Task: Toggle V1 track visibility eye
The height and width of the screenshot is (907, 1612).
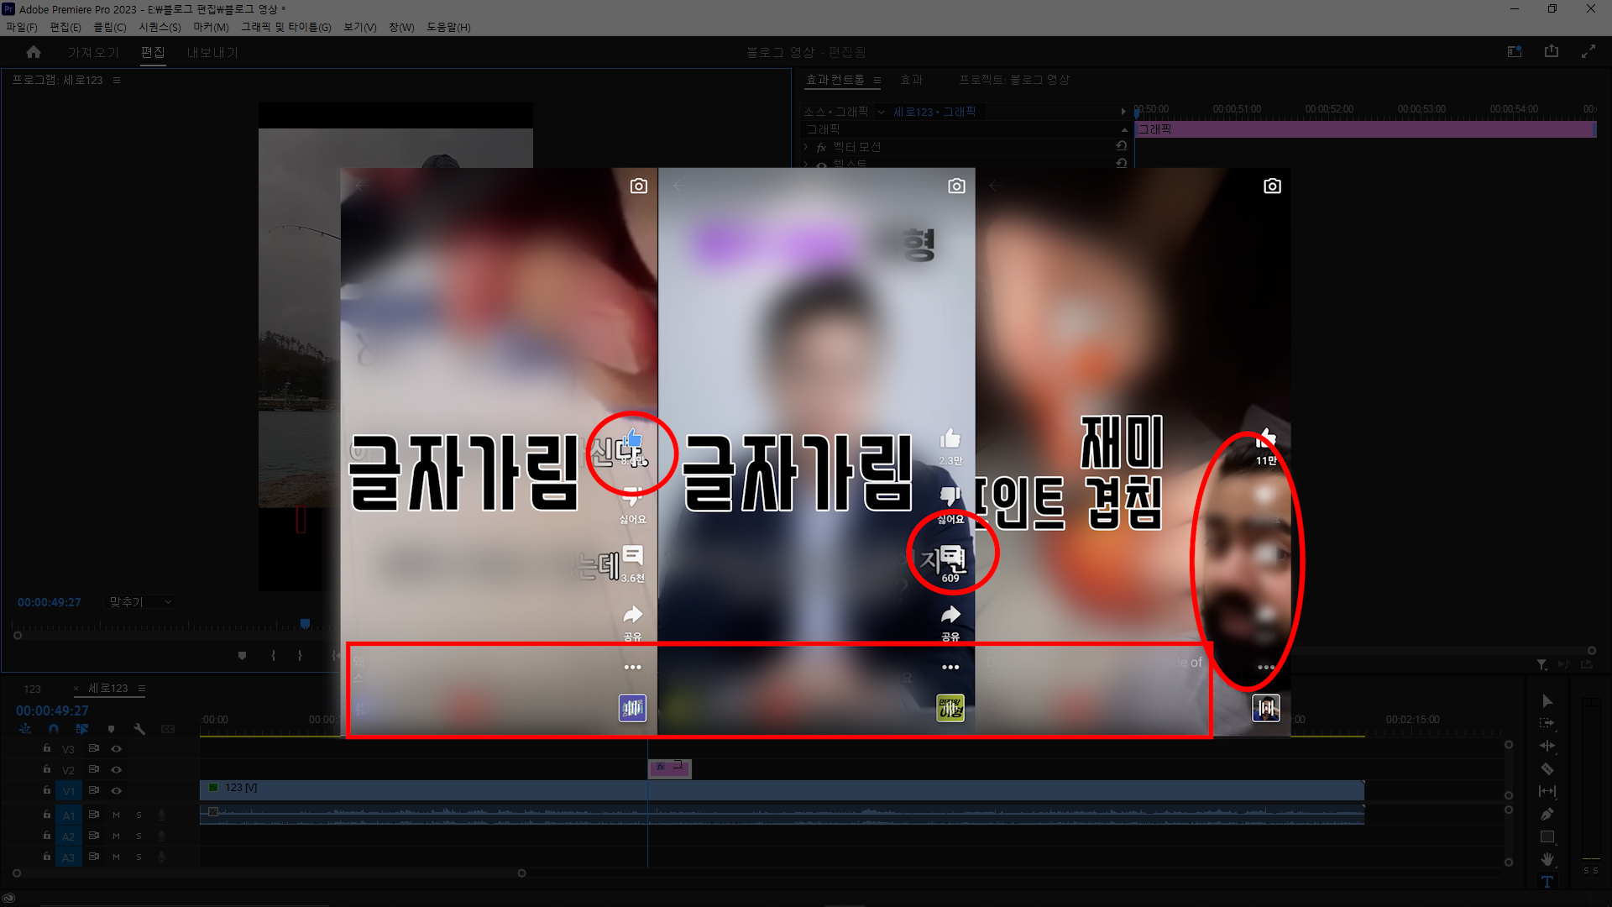Action: (x=117, y=790)
